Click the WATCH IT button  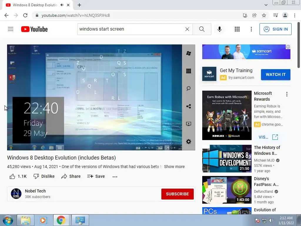pyautogui.click(x=275, y=74)
